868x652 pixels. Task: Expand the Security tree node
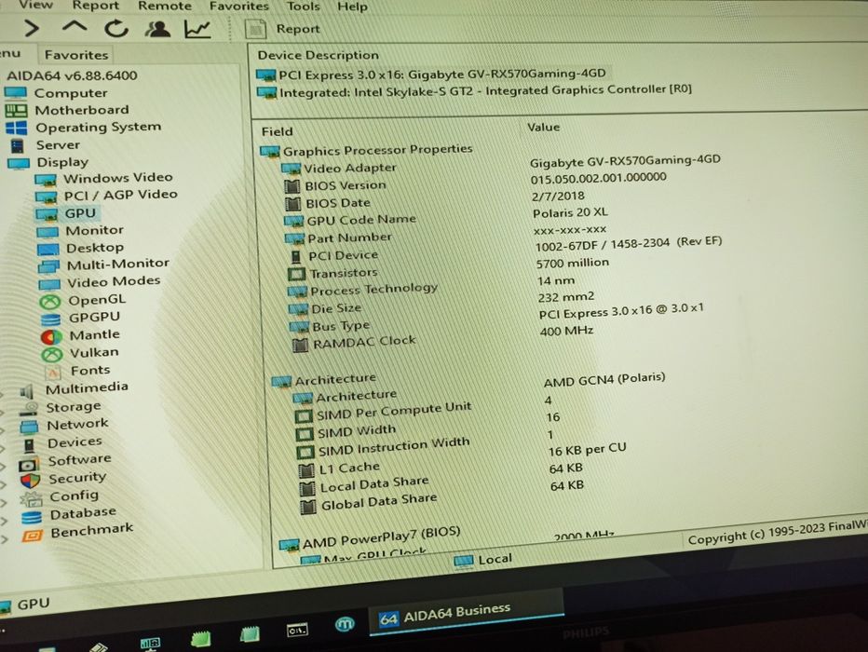coord(3,485)
